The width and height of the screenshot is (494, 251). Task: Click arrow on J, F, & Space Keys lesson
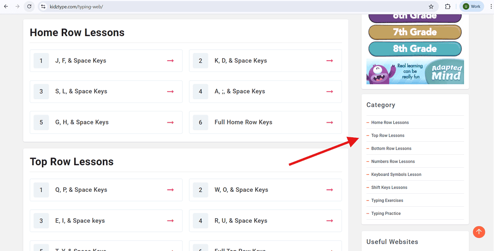tap(170, 61)
